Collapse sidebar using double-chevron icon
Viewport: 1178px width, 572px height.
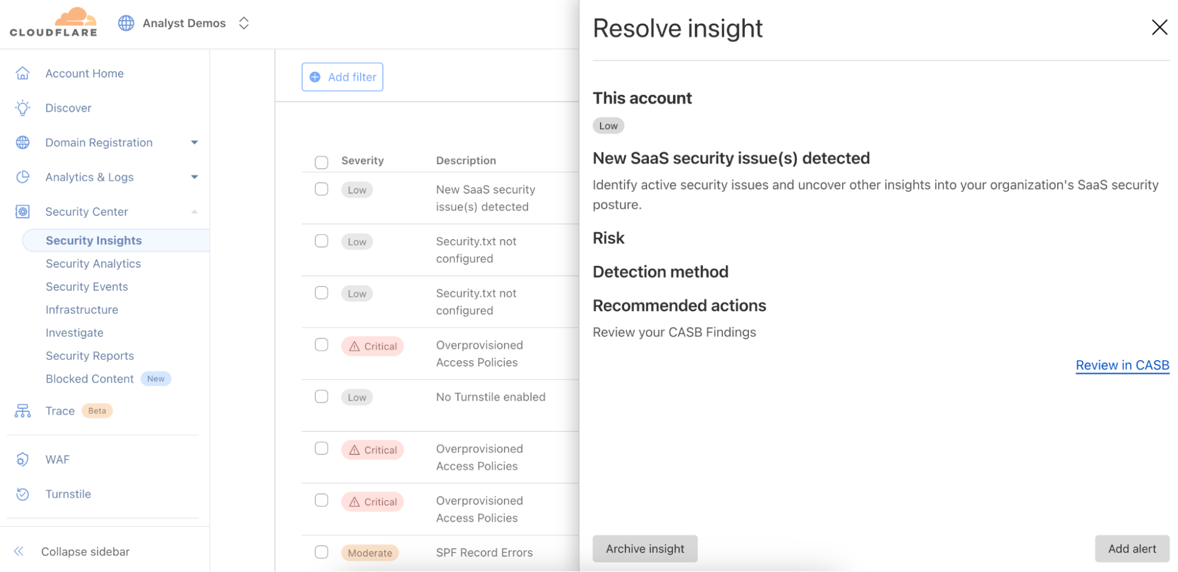(19, 551)
